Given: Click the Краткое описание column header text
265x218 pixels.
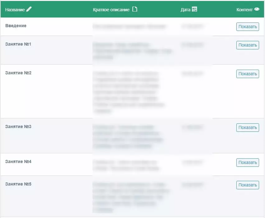Looking at the screenshot, I should tap(111, 10).
